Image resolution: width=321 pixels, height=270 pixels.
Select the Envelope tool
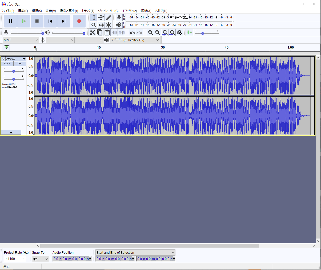tap(101, 18)
